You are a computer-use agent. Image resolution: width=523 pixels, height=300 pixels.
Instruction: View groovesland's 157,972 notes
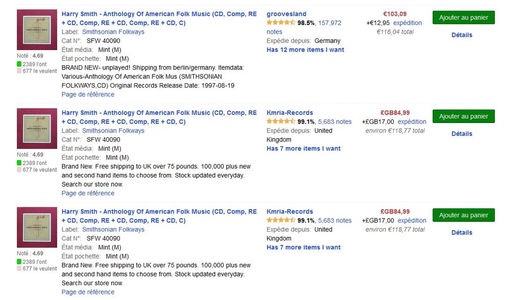pos(329,23)
